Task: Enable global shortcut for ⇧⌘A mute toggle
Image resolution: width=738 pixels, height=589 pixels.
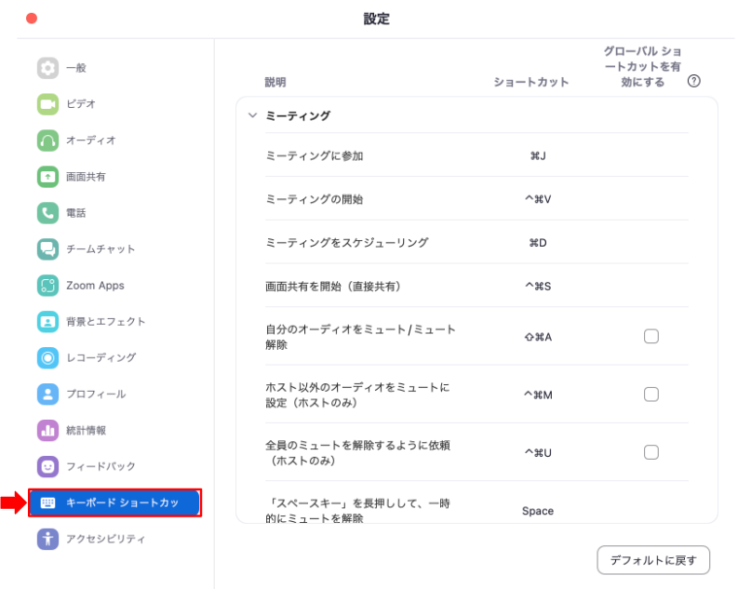Action: (651, 336)
